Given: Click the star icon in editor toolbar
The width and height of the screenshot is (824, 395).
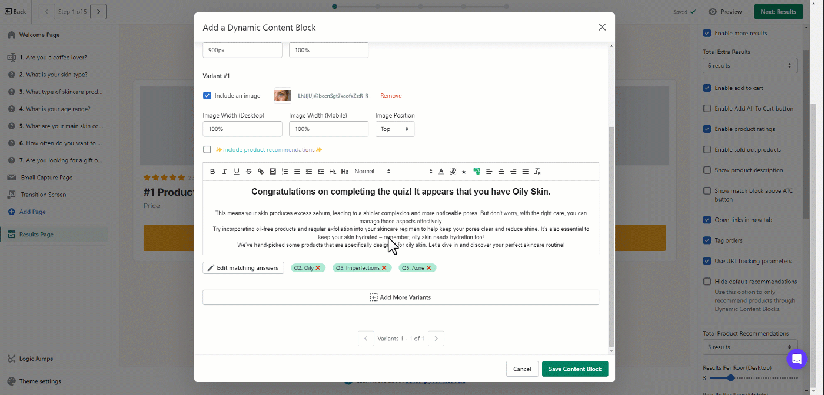Looking at the screenshot, I should 464,172.
